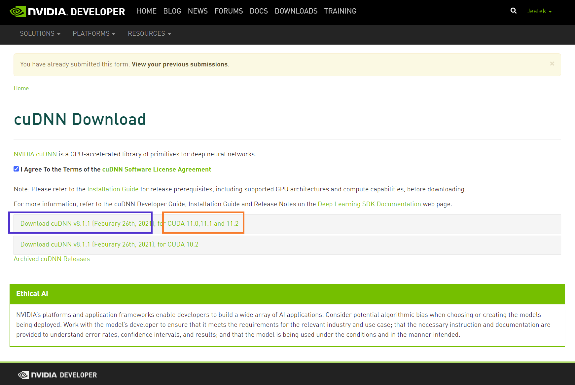Open Deep Learning SDK Documentation link

tap(369, 204)
